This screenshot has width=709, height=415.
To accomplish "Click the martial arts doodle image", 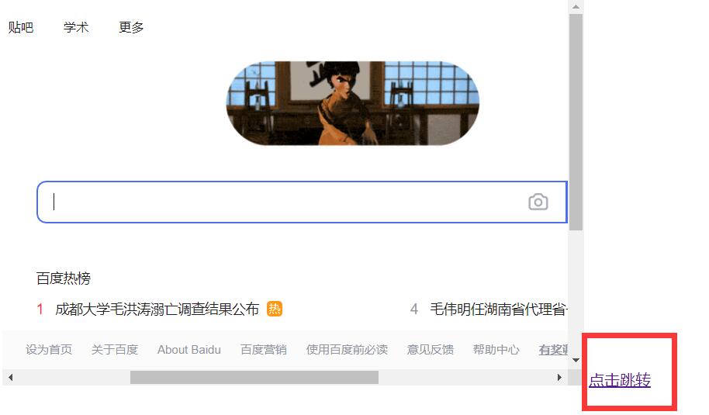I will tap(353, 103).
